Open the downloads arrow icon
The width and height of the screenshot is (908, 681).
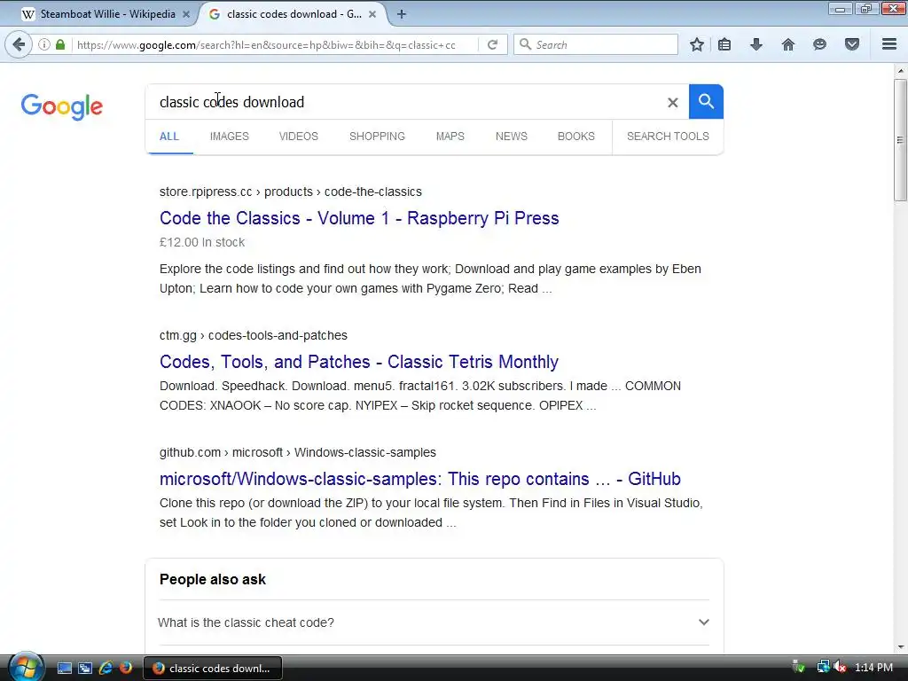756,44
